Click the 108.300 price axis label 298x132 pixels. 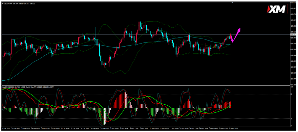coord(294,55)
